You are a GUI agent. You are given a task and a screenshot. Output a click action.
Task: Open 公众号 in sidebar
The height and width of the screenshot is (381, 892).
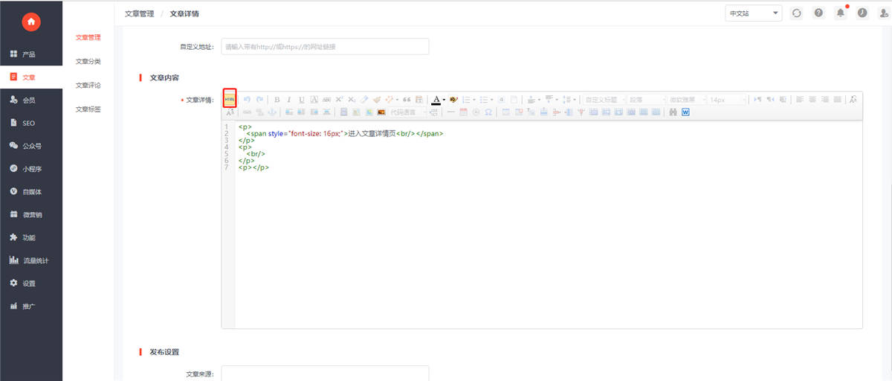tap(31, 146)
